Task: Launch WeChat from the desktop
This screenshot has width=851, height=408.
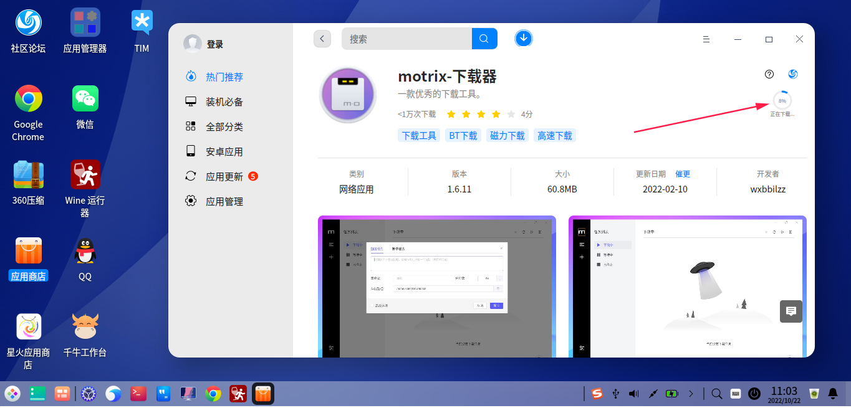Action: pos(84,98)
